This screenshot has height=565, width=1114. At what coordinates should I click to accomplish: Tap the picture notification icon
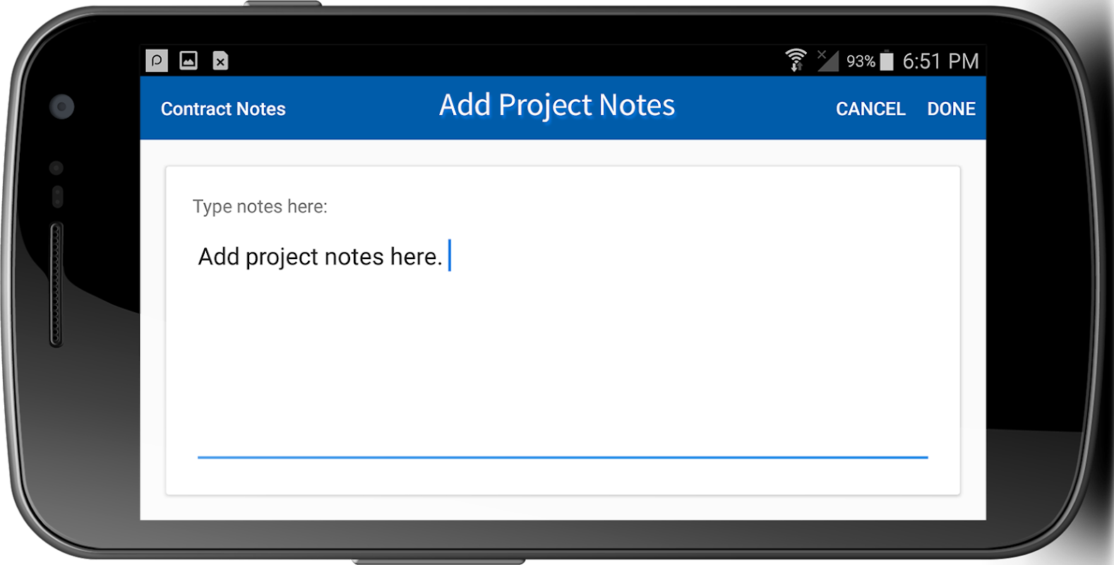(188, 61)
